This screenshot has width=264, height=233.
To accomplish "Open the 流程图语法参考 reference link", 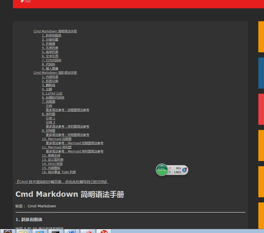I will (x=68, y=110).
